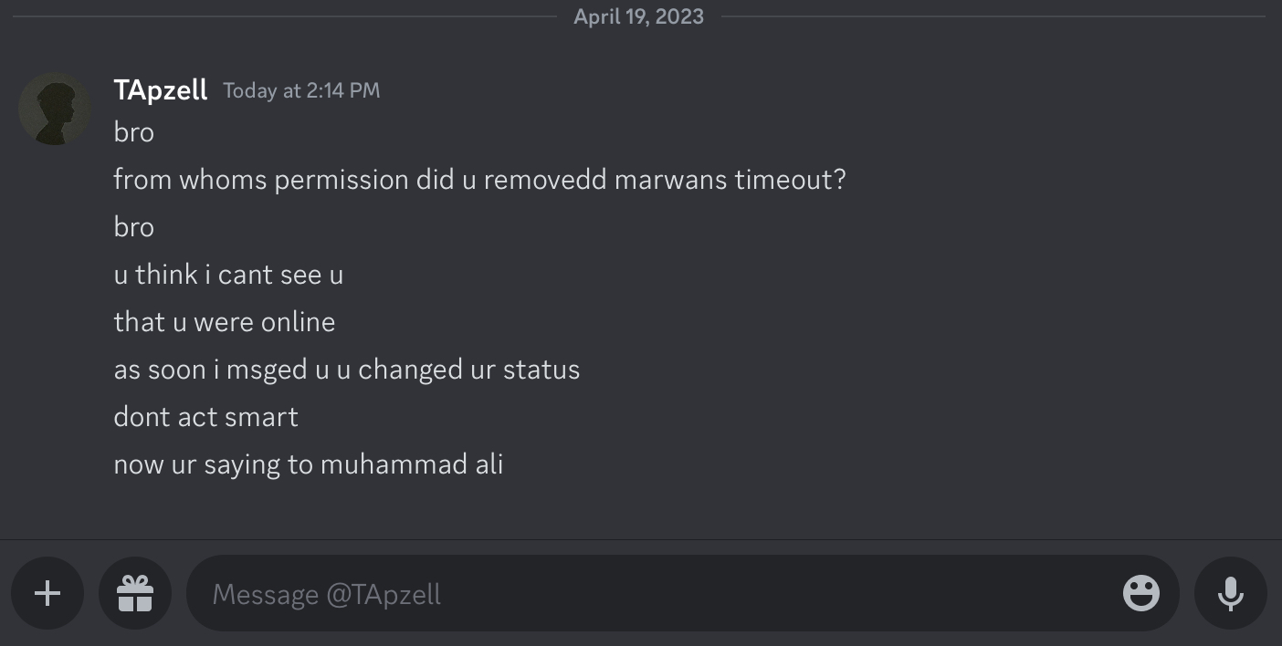Screen dimensions: 1282x646
Task: Open the attachment upload menu with the plus icon
Action: click(47, 593)
